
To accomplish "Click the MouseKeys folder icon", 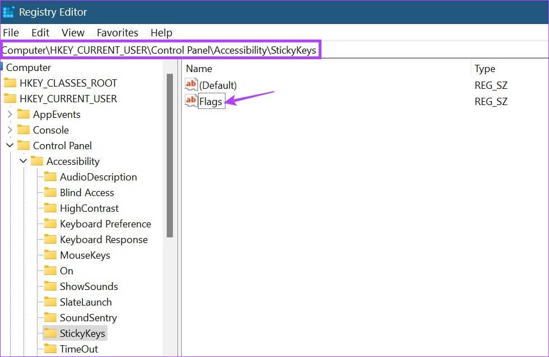I will 50,255.
